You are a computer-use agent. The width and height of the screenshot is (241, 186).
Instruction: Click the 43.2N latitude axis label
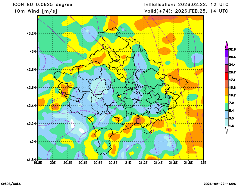pos(31,33)
